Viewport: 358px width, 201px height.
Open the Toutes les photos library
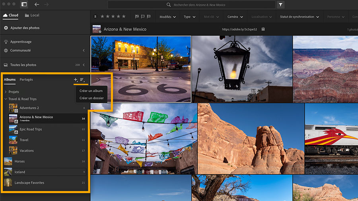pyautogui.click(x=23, y=65)
